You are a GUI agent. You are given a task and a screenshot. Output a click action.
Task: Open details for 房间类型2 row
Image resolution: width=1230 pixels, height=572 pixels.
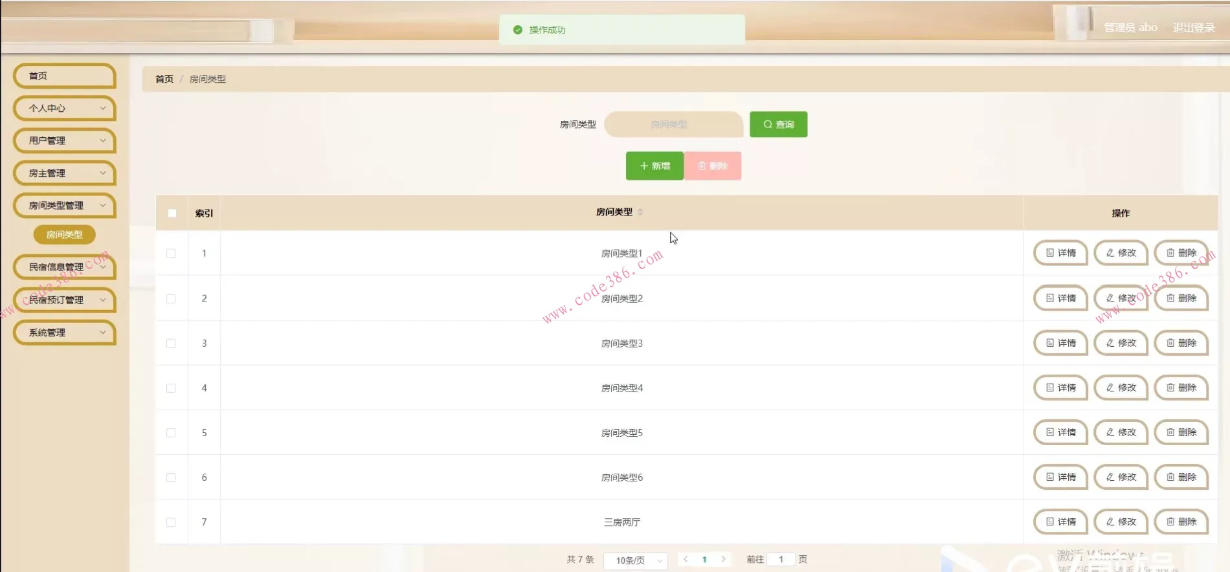[1060, 298]
